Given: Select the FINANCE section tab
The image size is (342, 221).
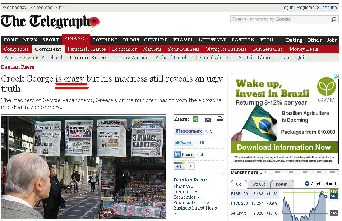Looking at the screenshot, I should [x=76, y=39].
